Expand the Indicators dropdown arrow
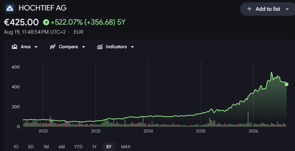295x151 pixels. (132, 47)
